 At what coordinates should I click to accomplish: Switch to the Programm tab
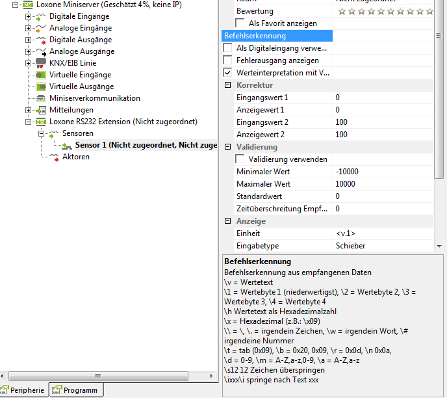[x=76, y=390]
